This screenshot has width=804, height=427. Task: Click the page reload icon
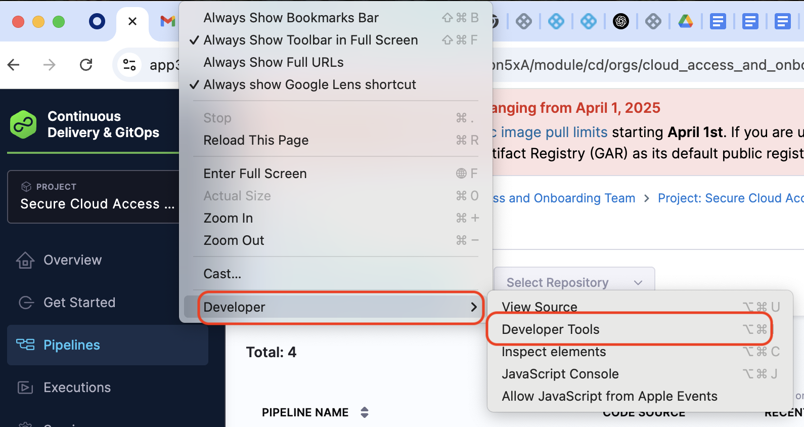pyautogui.click(x=86, y=65)
